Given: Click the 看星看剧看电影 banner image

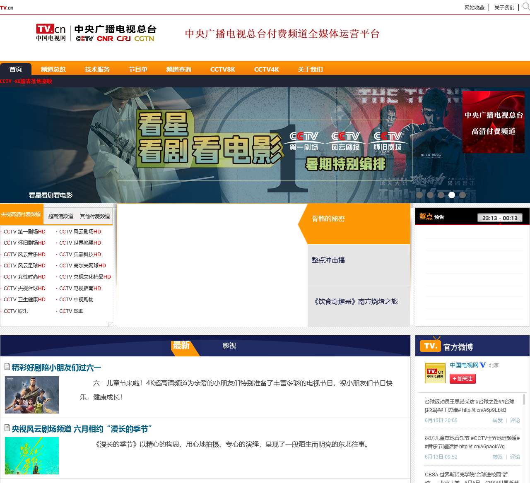Looking at the screenshot, I should point(265,145).
